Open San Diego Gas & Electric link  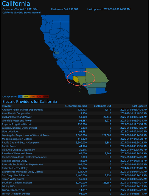(15, 175)
